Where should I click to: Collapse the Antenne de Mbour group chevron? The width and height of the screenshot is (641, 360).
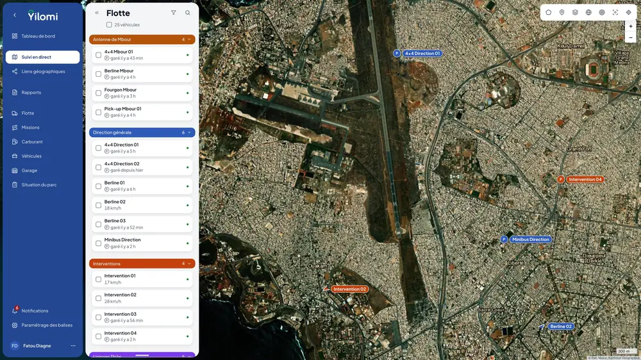coord(189,40)
